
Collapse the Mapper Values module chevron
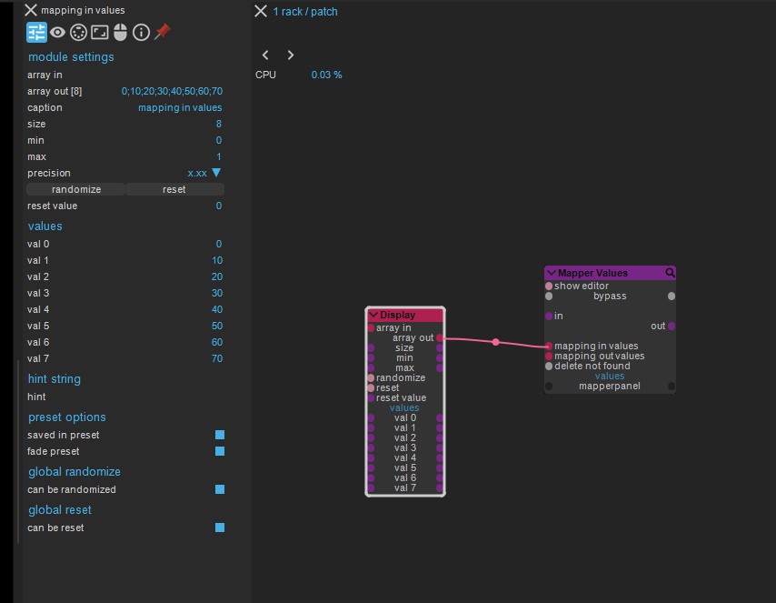(x=552, y=273)
